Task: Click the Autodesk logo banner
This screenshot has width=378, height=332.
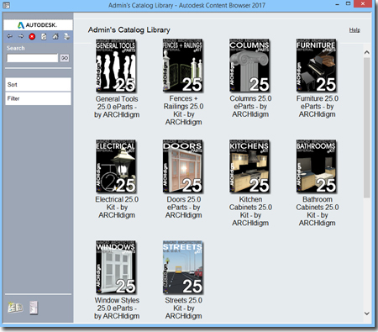Action: [x=38, y=25]
